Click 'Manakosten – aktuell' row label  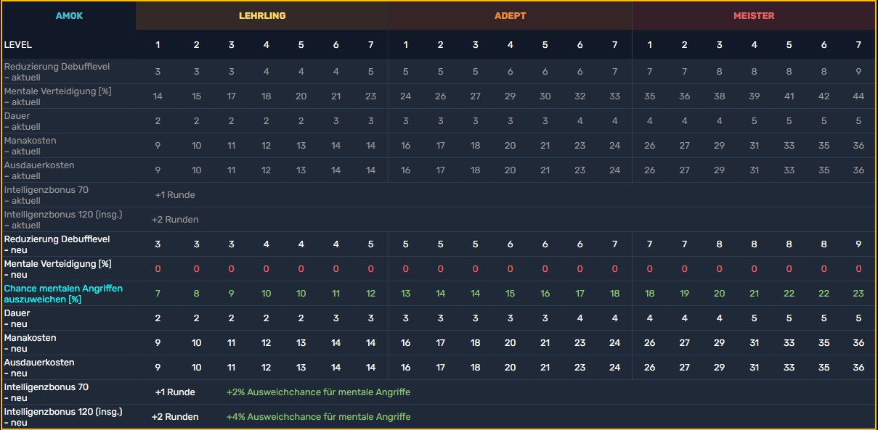[x=30, y=146]
